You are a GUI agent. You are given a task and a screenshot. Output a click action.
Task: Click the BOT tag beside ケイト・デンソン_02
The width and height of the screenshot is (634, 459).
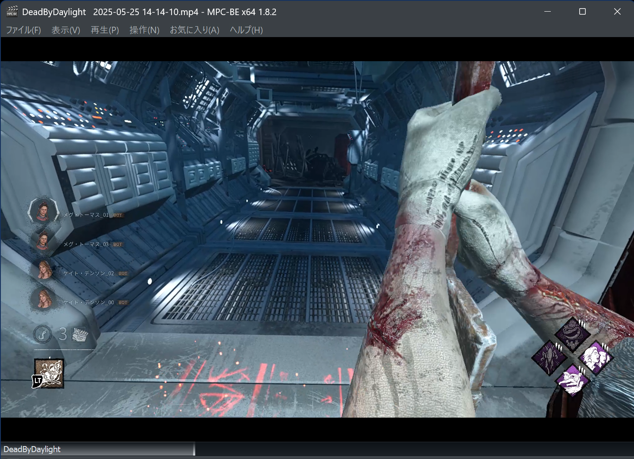click(x=122, y=273)
